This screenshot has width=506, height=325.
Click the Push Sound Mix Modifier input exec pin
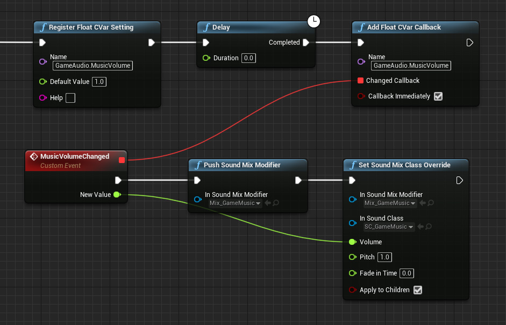(197, 180)
